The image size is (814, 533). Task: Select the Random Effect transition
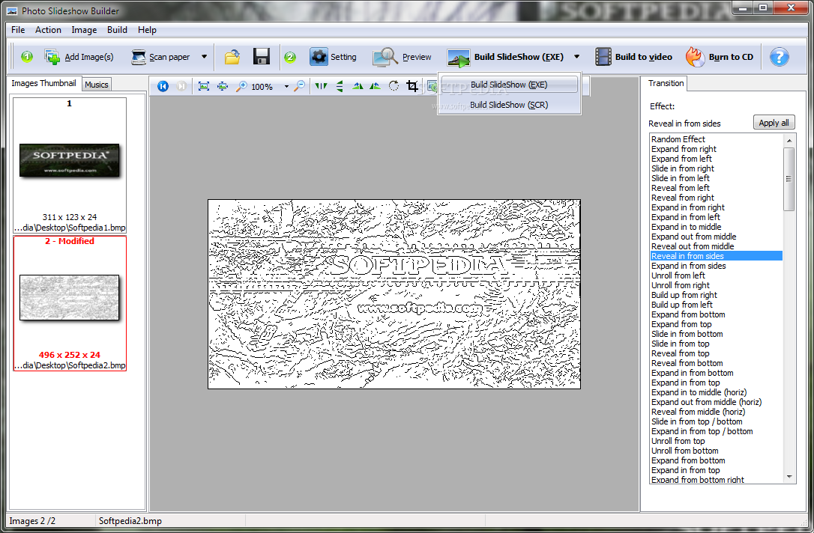717,139
